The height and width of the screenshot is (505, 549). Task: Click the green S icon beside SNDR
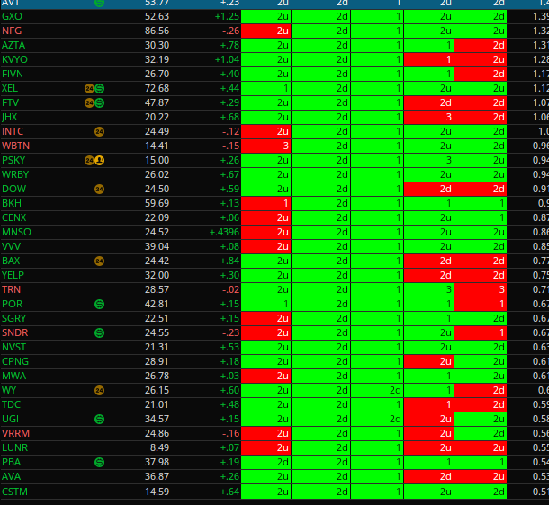coord(99,332)
